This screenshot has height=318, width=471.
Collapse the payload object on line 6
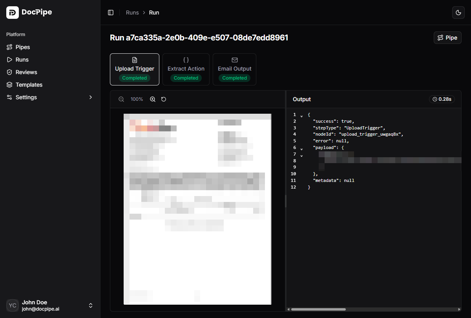[301, 148]
